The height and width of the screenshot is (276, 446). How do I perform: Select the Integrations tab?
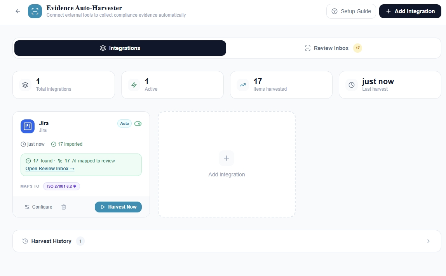(x=120, y=48)
